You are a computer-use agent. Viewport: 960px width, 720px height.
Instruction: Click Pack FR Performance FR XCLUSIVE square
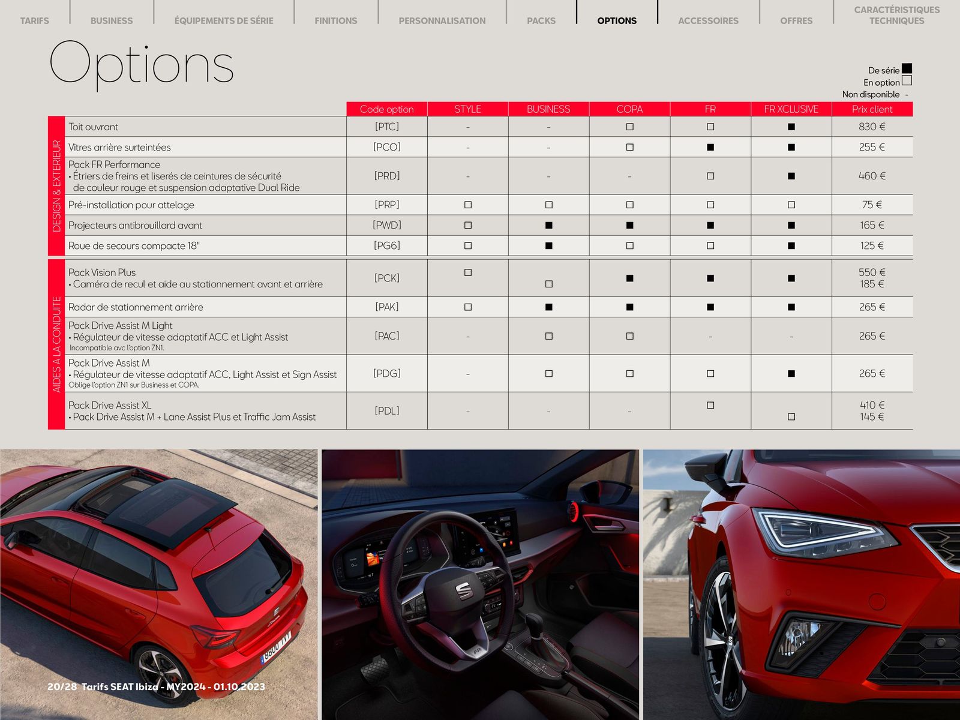coord(791,176)
